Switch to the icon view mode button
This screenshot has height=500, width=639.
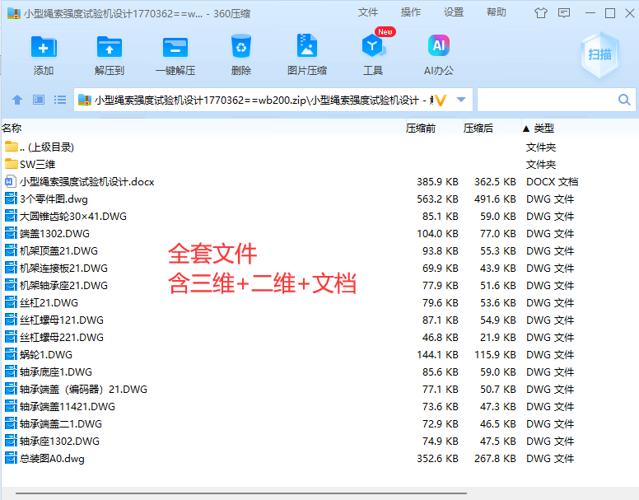coord(39,100)
